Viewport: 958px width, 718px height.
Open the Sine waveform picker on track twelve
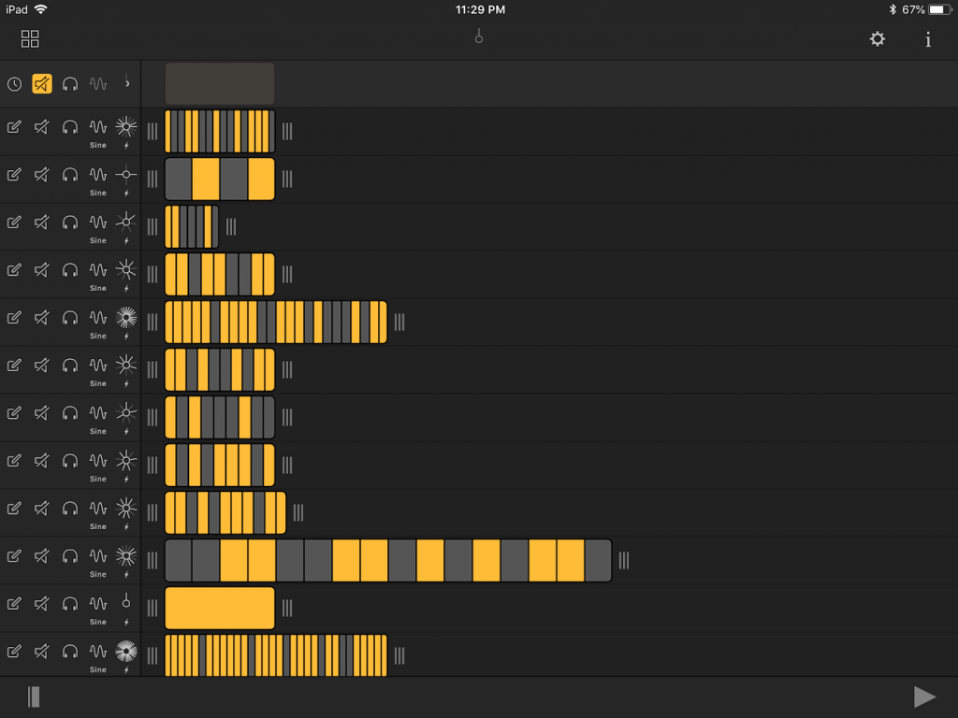point(98,657)
